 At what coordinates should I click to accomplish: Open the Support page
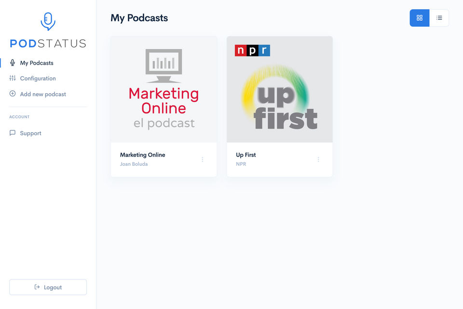30,133
